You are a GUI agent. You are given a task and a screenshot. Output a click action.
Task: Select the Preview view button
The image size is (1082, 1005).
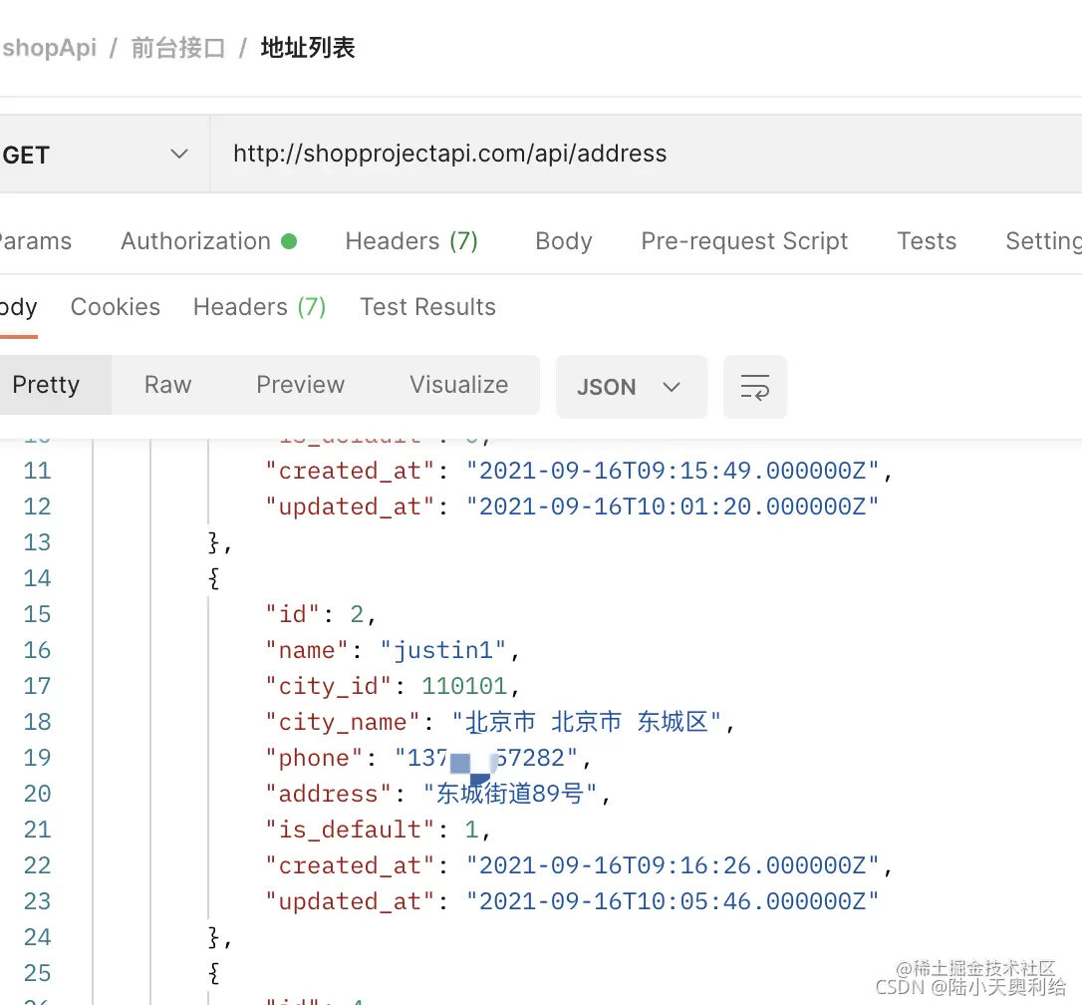[300, 385]
